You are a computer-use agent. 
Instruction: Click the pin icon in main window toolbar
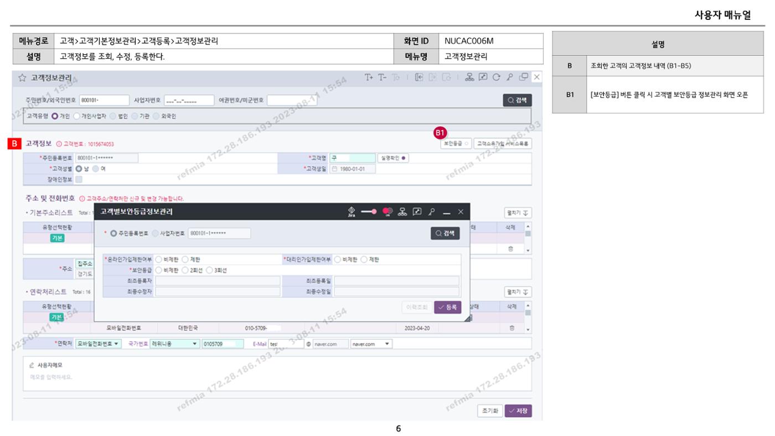(x=509, y=77)
